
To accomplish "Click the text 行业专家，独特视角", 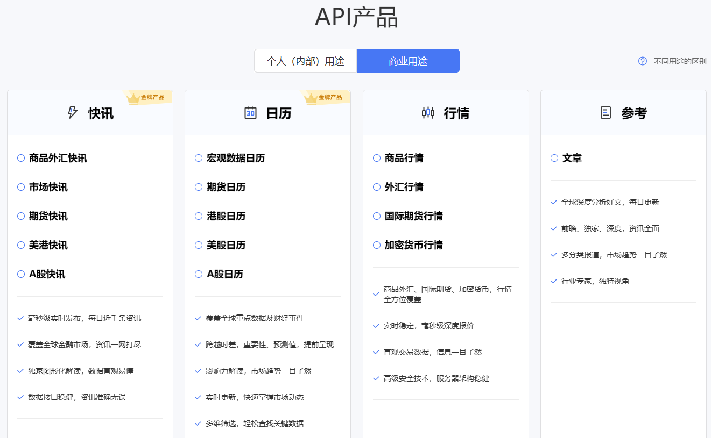I will point(595,281).
